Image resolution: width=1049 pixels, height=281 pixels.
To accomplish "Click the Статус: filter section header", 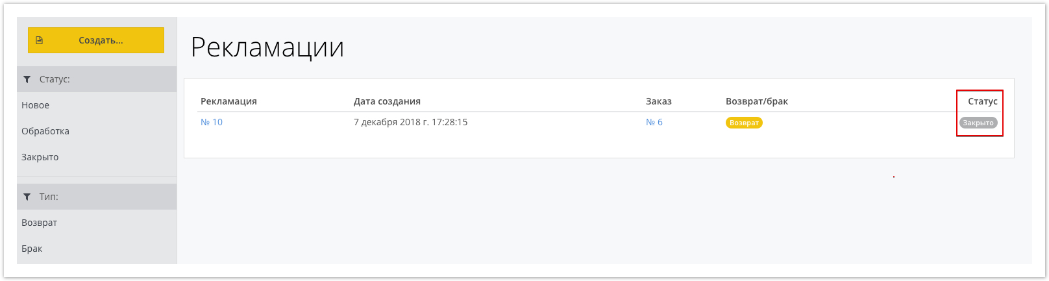I will click(x=97, y=79).
